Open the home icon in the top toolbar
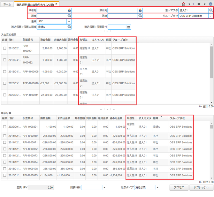 pyautogui.click(x=183, y=4)
